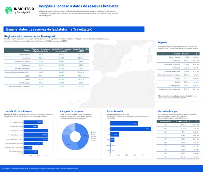
Task: Click the 'IE' nationality row
Action: point(178,157)
